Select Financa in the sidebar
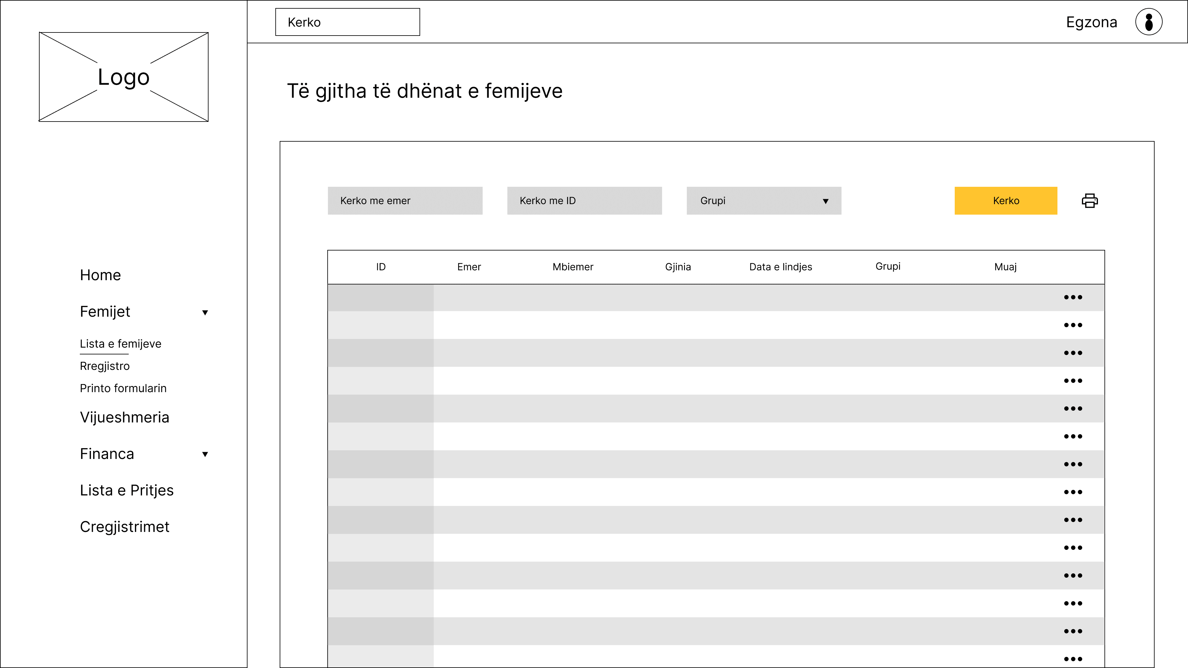 [x=107, y=454]
